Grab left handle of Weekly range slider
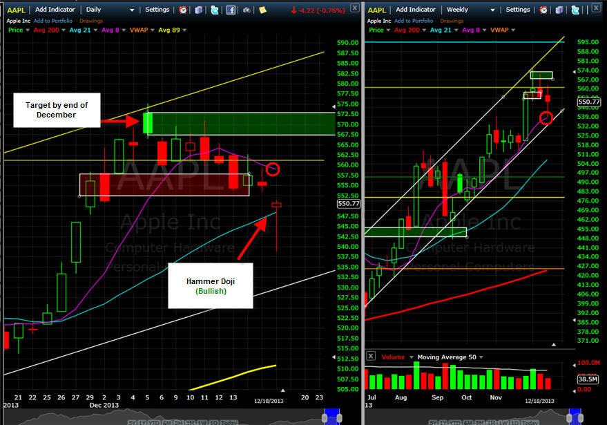607x425 pixels. click(x=570, y=418)
